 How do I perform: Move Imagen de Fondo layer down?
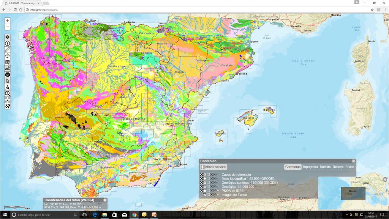tap(215, 195)
